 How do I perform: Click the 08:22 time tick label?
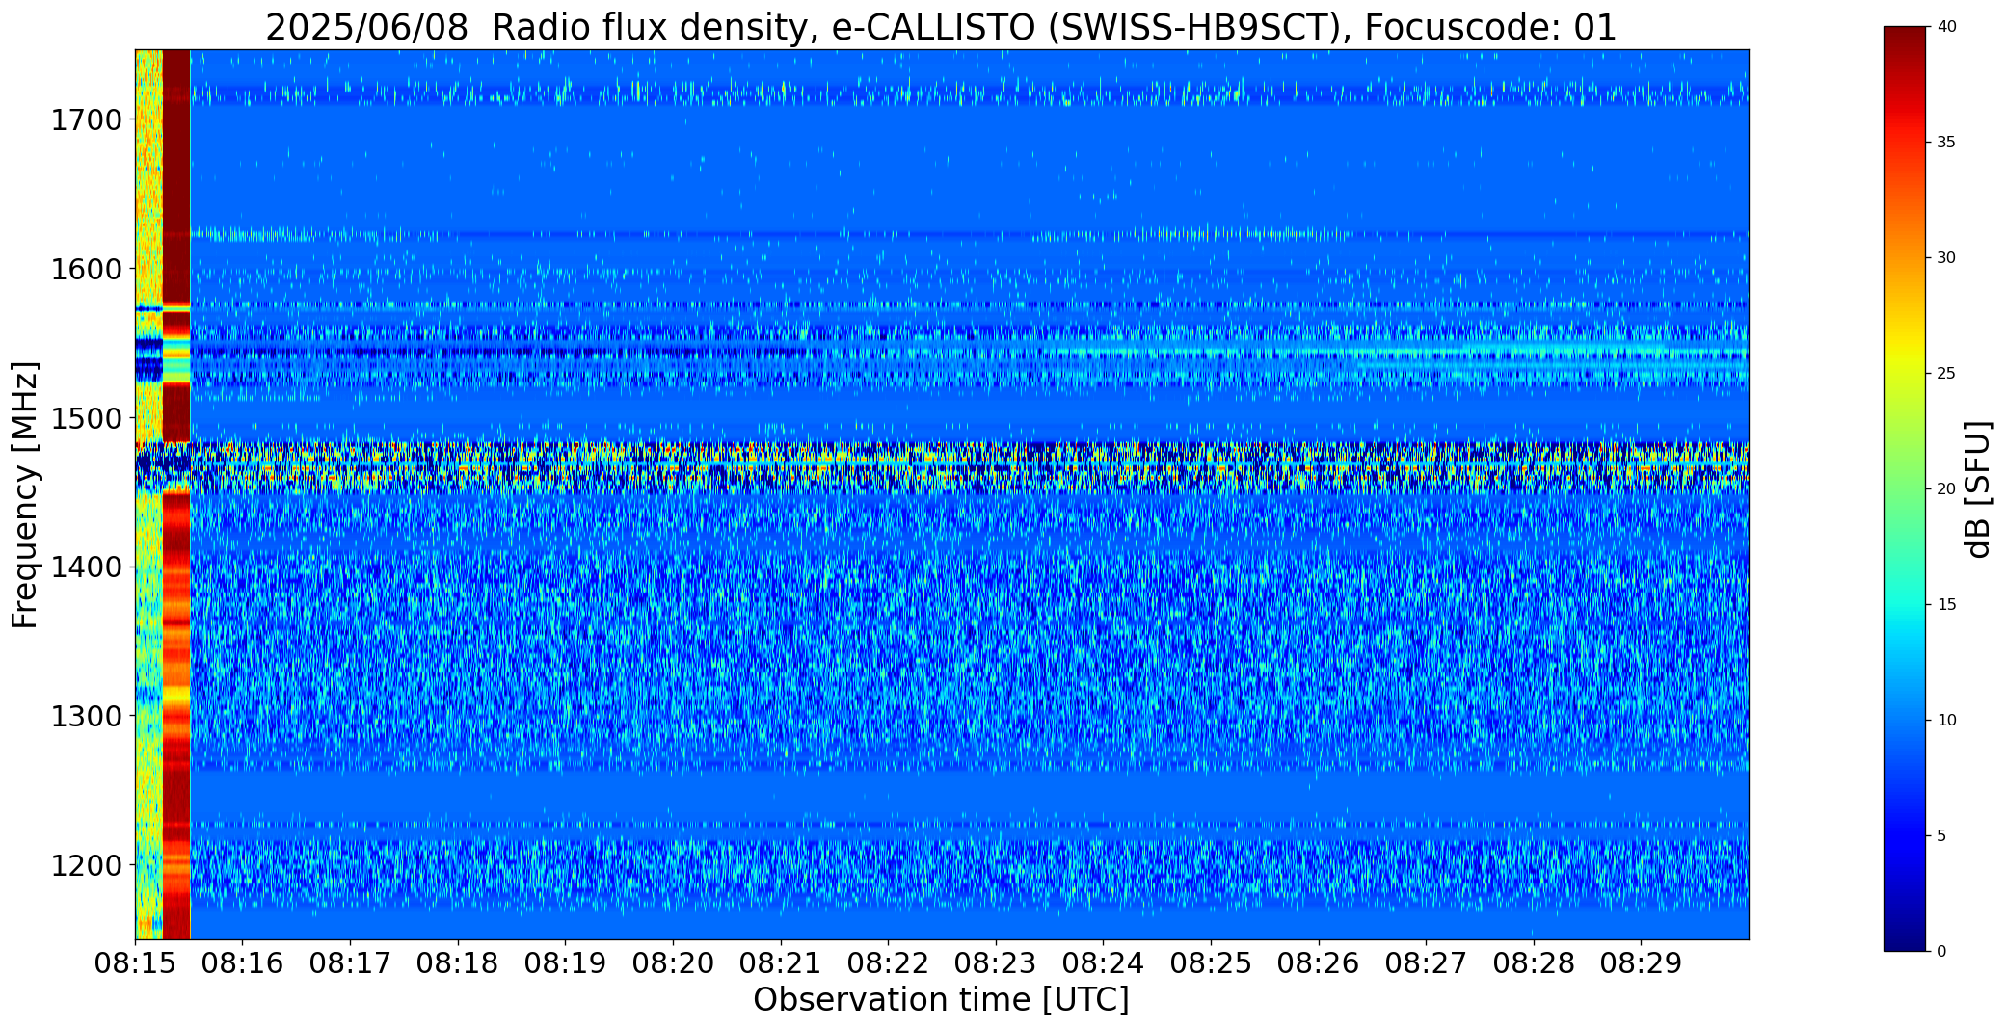pyautogui.click(x=888, y=963)
